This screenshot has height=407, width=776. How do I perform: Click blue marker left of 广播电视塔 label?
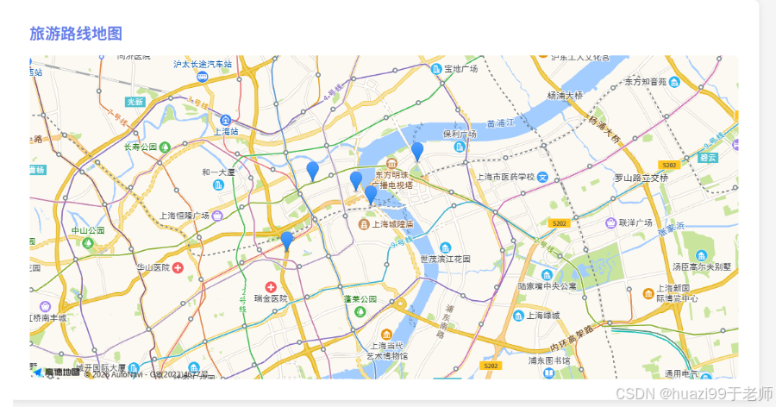356,181
